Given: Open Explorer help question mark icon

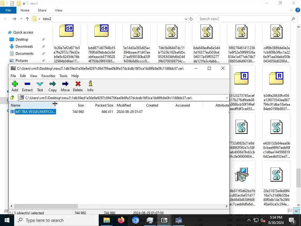Looking at the screenshot, I should pos(297,10).
